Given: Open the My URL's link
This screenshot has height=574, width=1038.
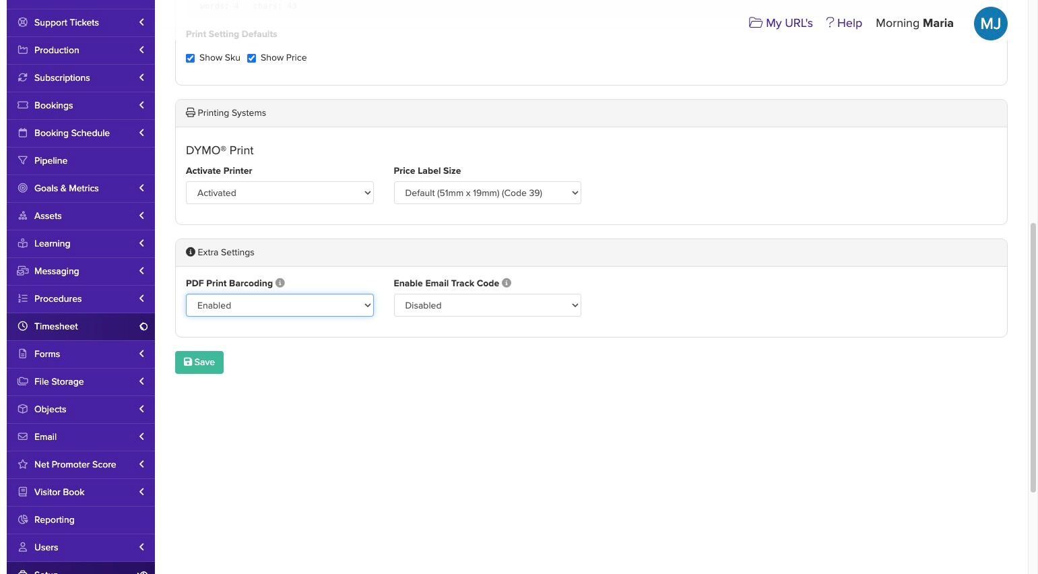Looking at the screenshot, I should pyautogui.click(x=781, y=23).
